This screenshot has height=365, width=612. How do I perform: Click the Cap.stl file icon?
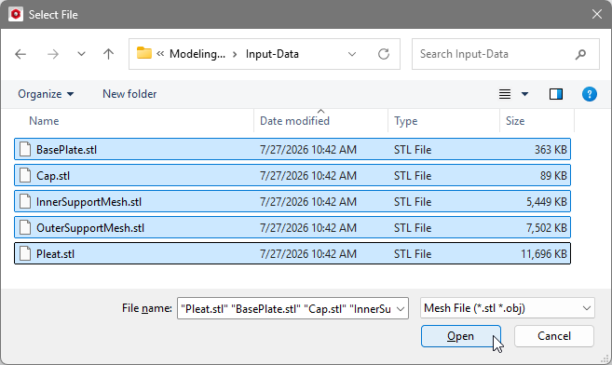25,175
